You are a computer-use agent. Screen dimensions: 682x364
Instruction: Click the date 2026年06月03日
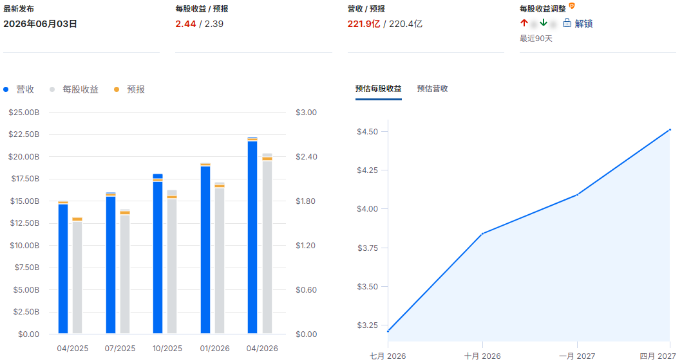click(x=40, y=24)
